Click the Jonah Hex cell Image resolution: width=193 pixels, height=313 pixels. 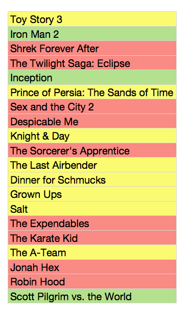tap(92, 267)
